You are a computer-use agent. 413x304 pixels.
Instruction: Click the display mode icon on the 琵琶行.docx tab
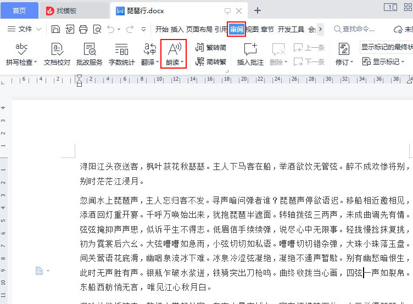[227, 11]
